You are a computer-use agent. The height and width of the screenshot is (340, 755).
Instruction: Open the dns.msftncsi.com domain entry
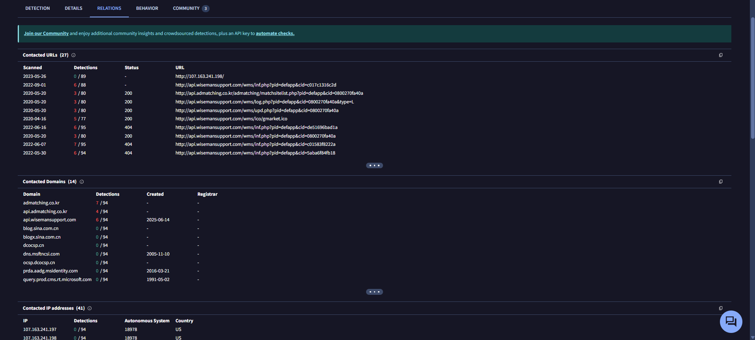(x=41, y=254)
